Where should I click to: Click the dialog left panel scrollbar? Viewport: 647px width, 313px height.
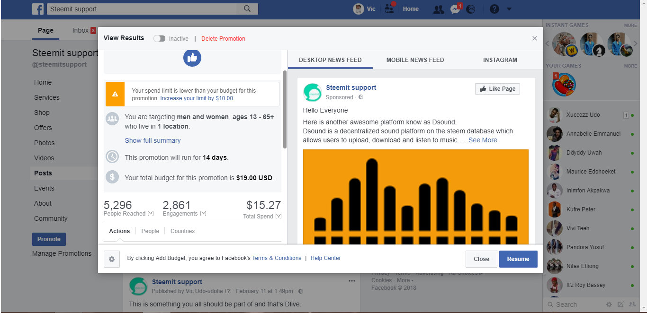coord(285,110)
